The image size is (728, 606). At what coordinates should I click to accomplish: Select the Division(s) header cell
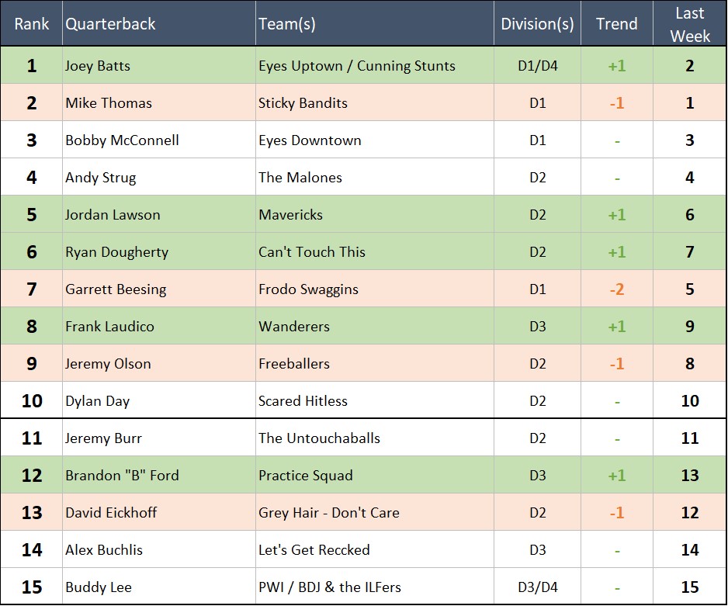pyautogui.click(x=537, y=24)
